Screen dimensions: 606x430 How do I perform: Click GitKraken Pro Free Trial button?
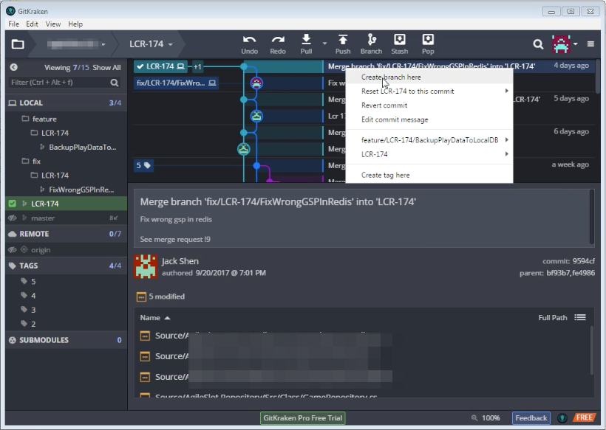coord(302,418)
